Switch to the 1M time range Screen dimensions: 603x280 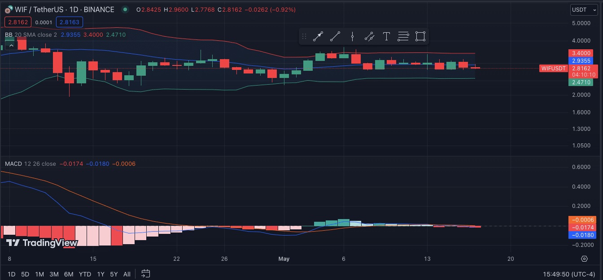click(x=39, y=274)
